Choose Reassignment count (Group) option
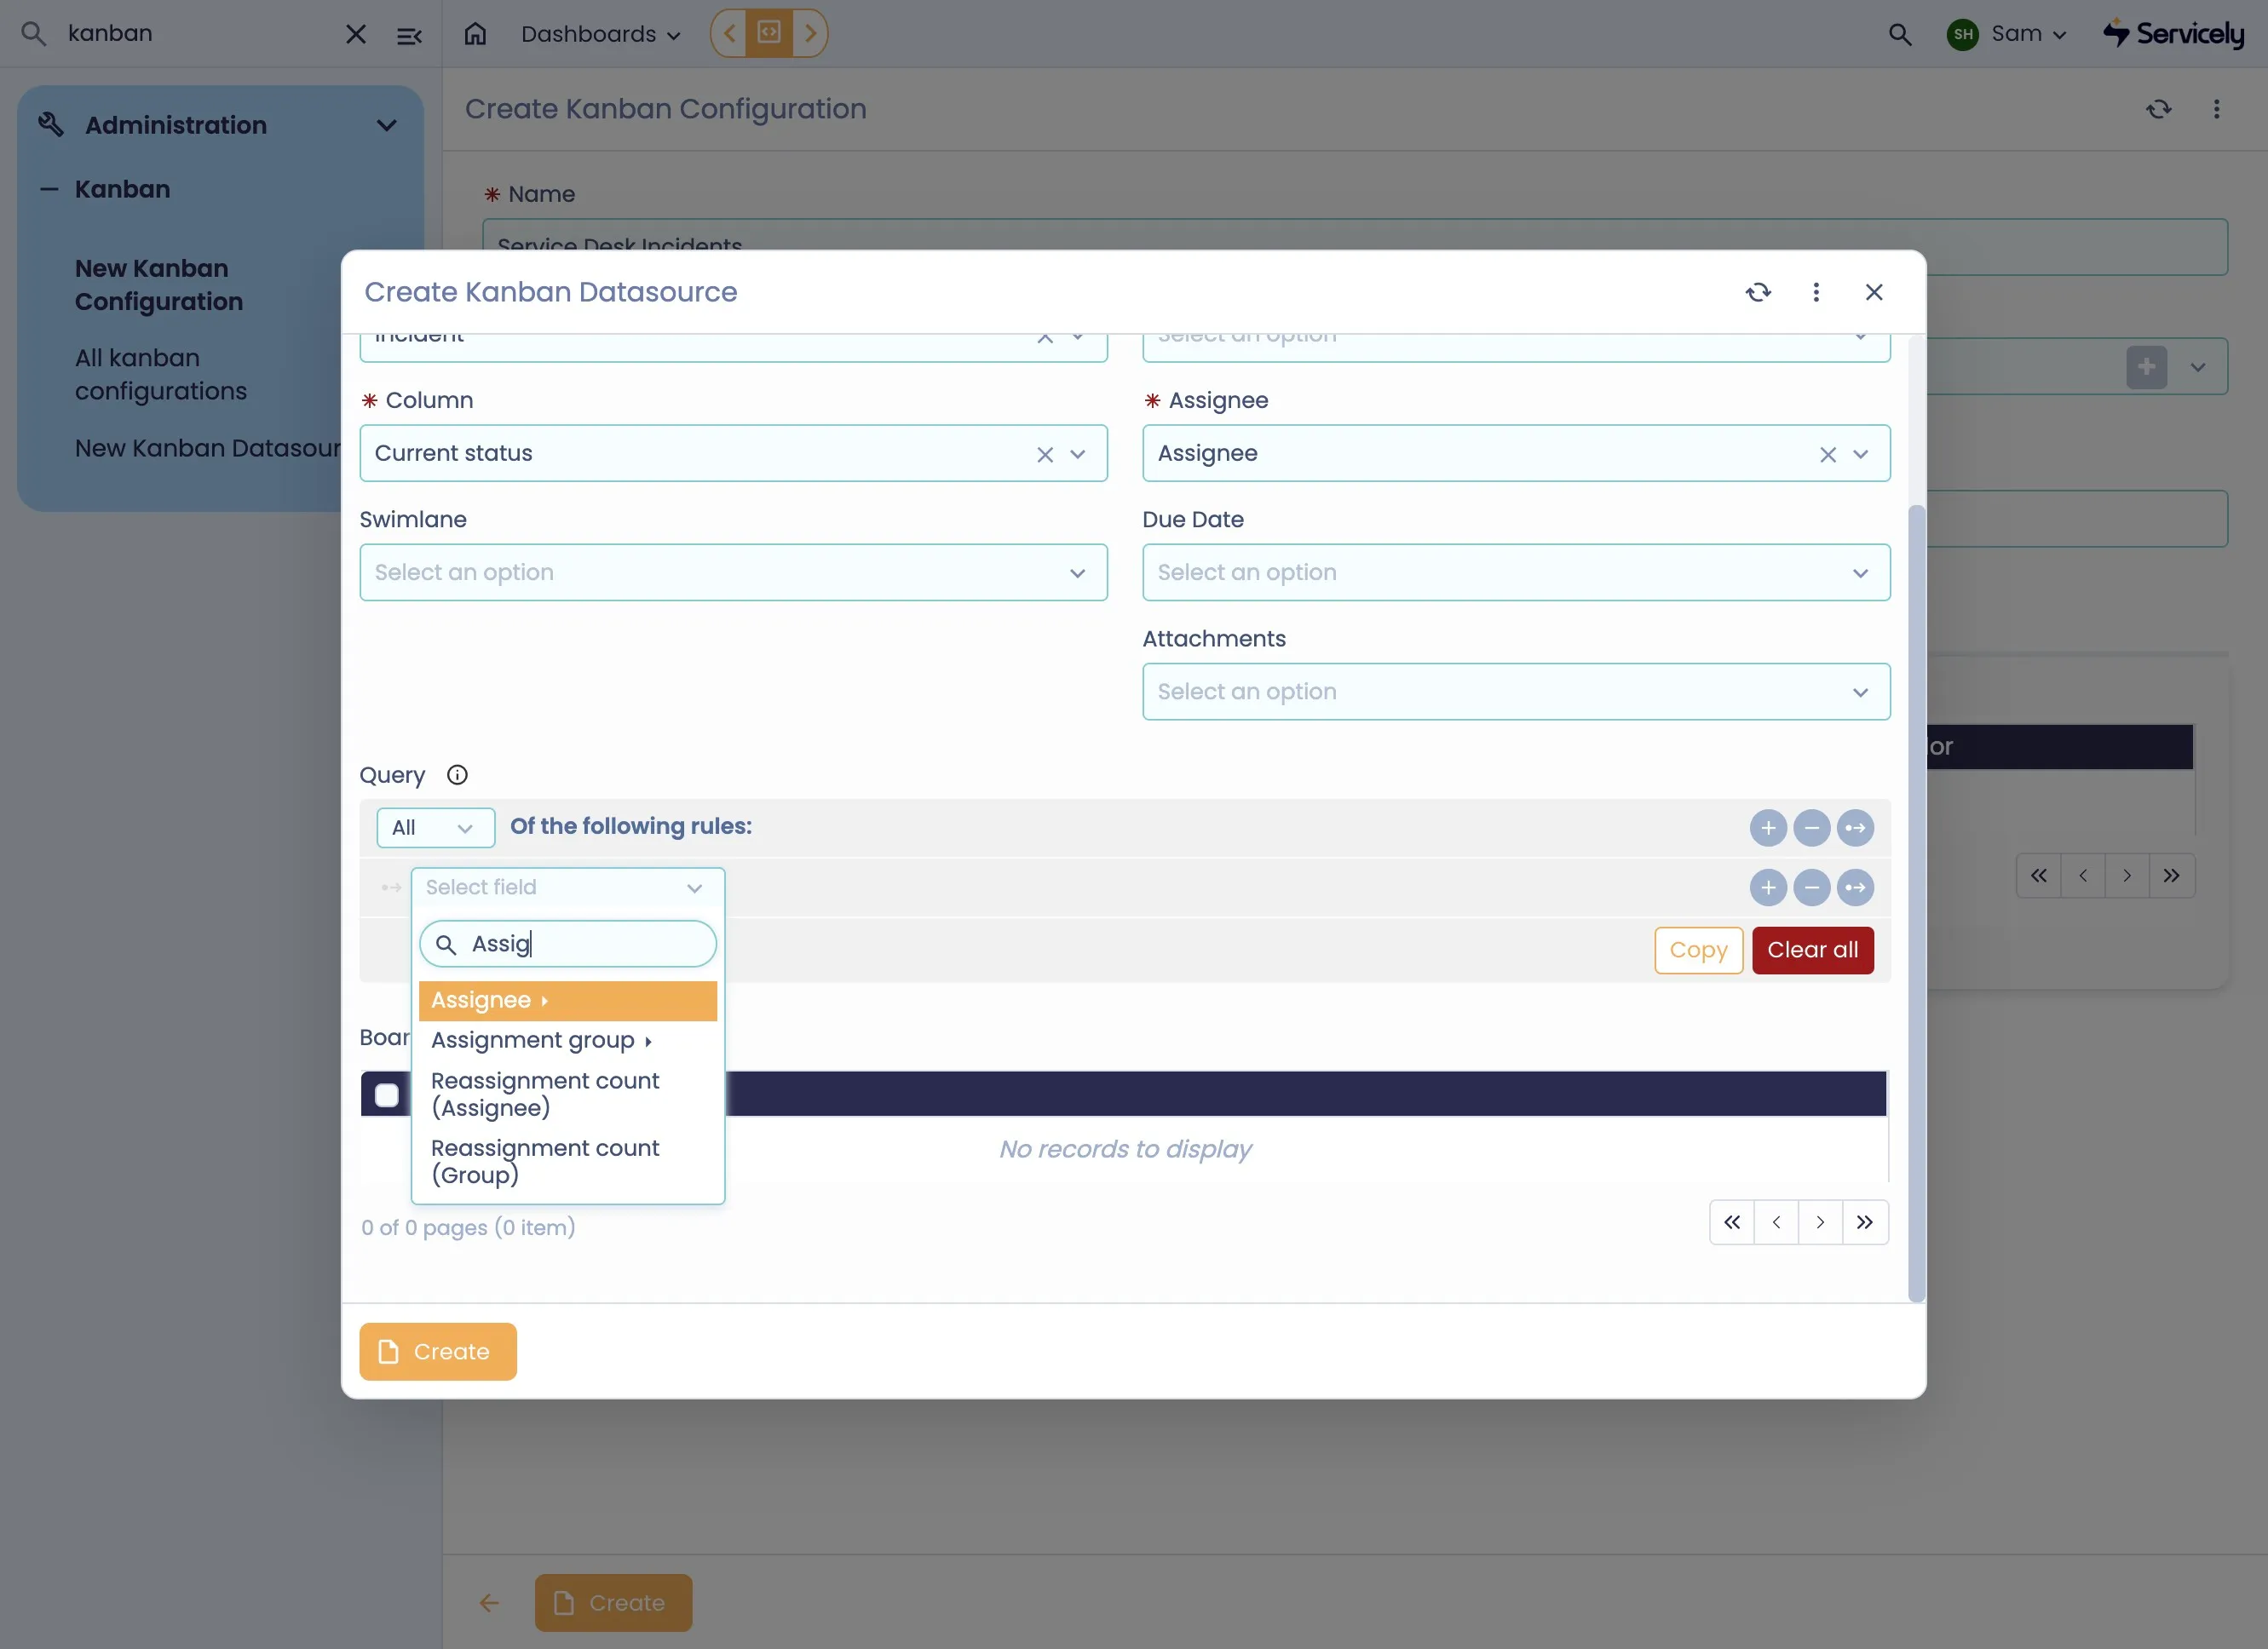The image size is (2268, 1649). pos(567,1161)
